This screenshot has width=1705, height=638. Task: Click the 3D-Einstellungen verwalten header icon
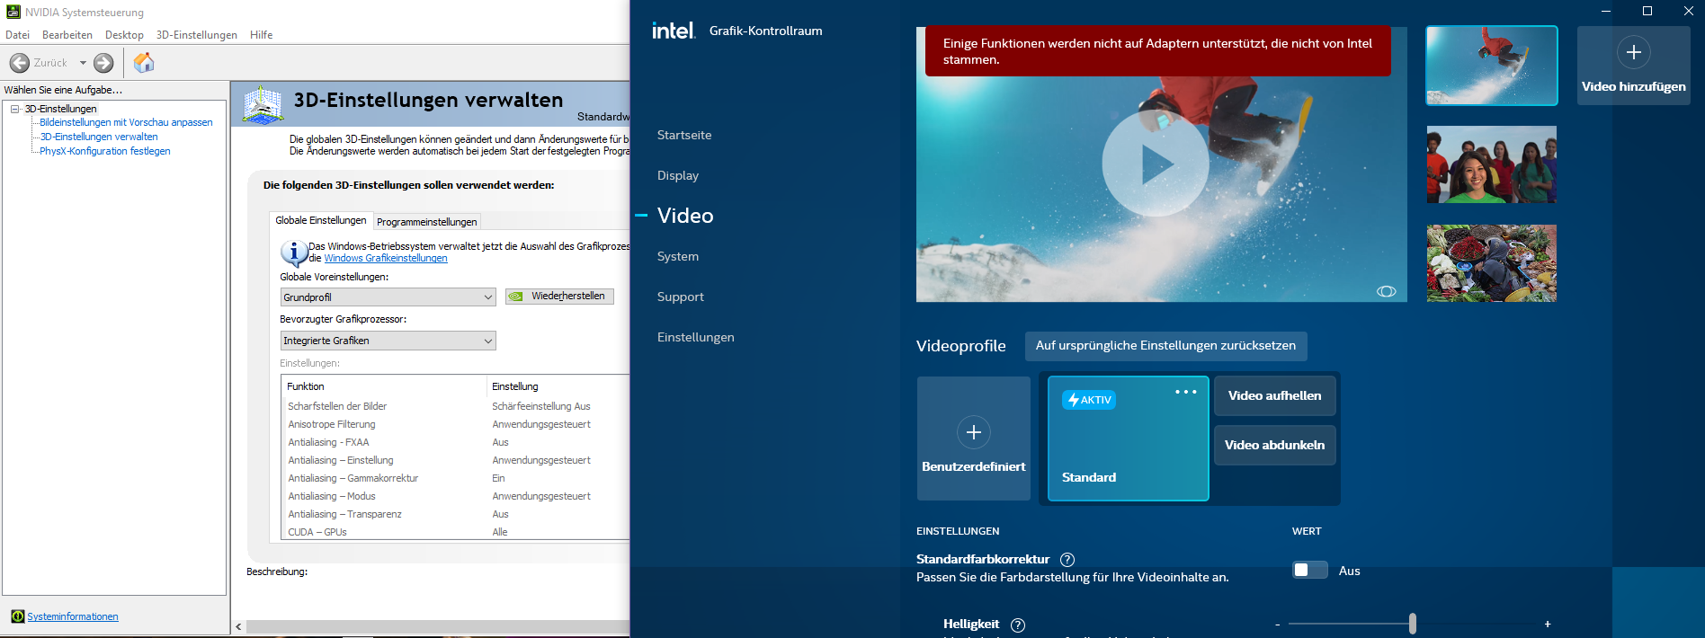[x=263, y=105]
